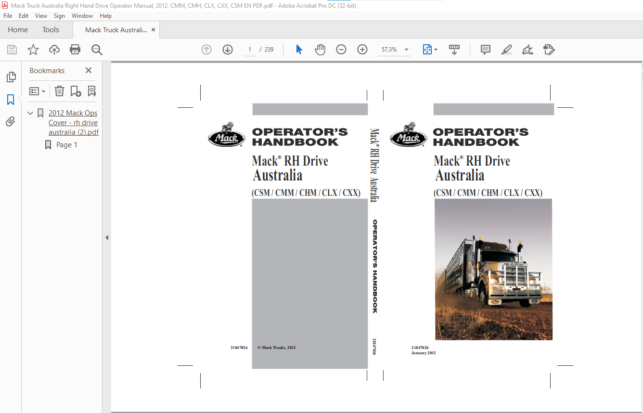Open the Help menu
Screen dimensions: 643x413
105,16
